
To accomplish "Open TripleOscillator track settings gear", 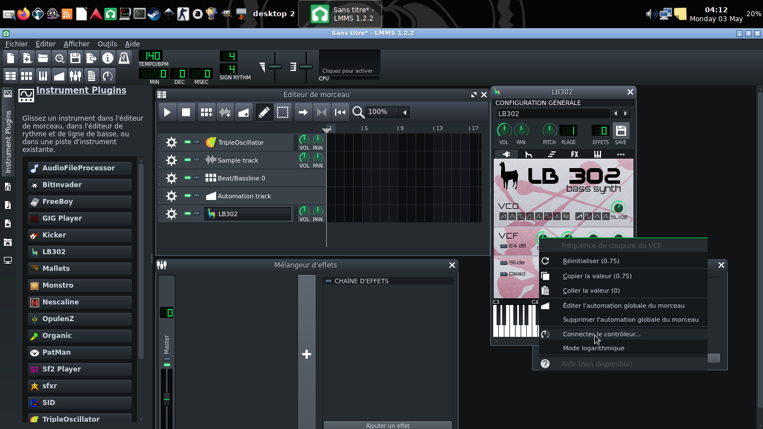I will pyautogui.click(x=171, y=142).
